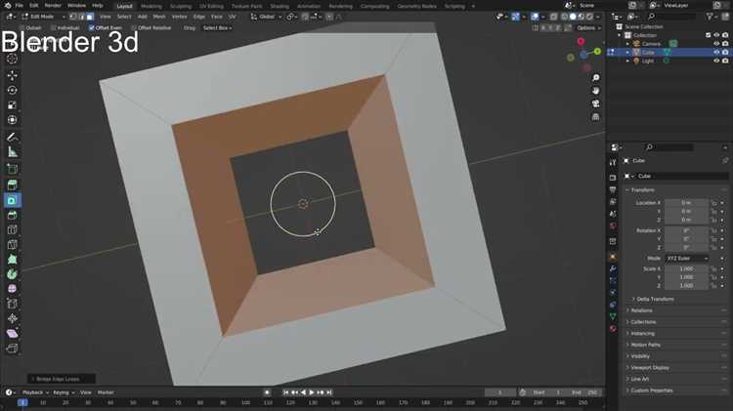
Task: Uncheck the Offset Even checkbox
Action: [92, 27]
